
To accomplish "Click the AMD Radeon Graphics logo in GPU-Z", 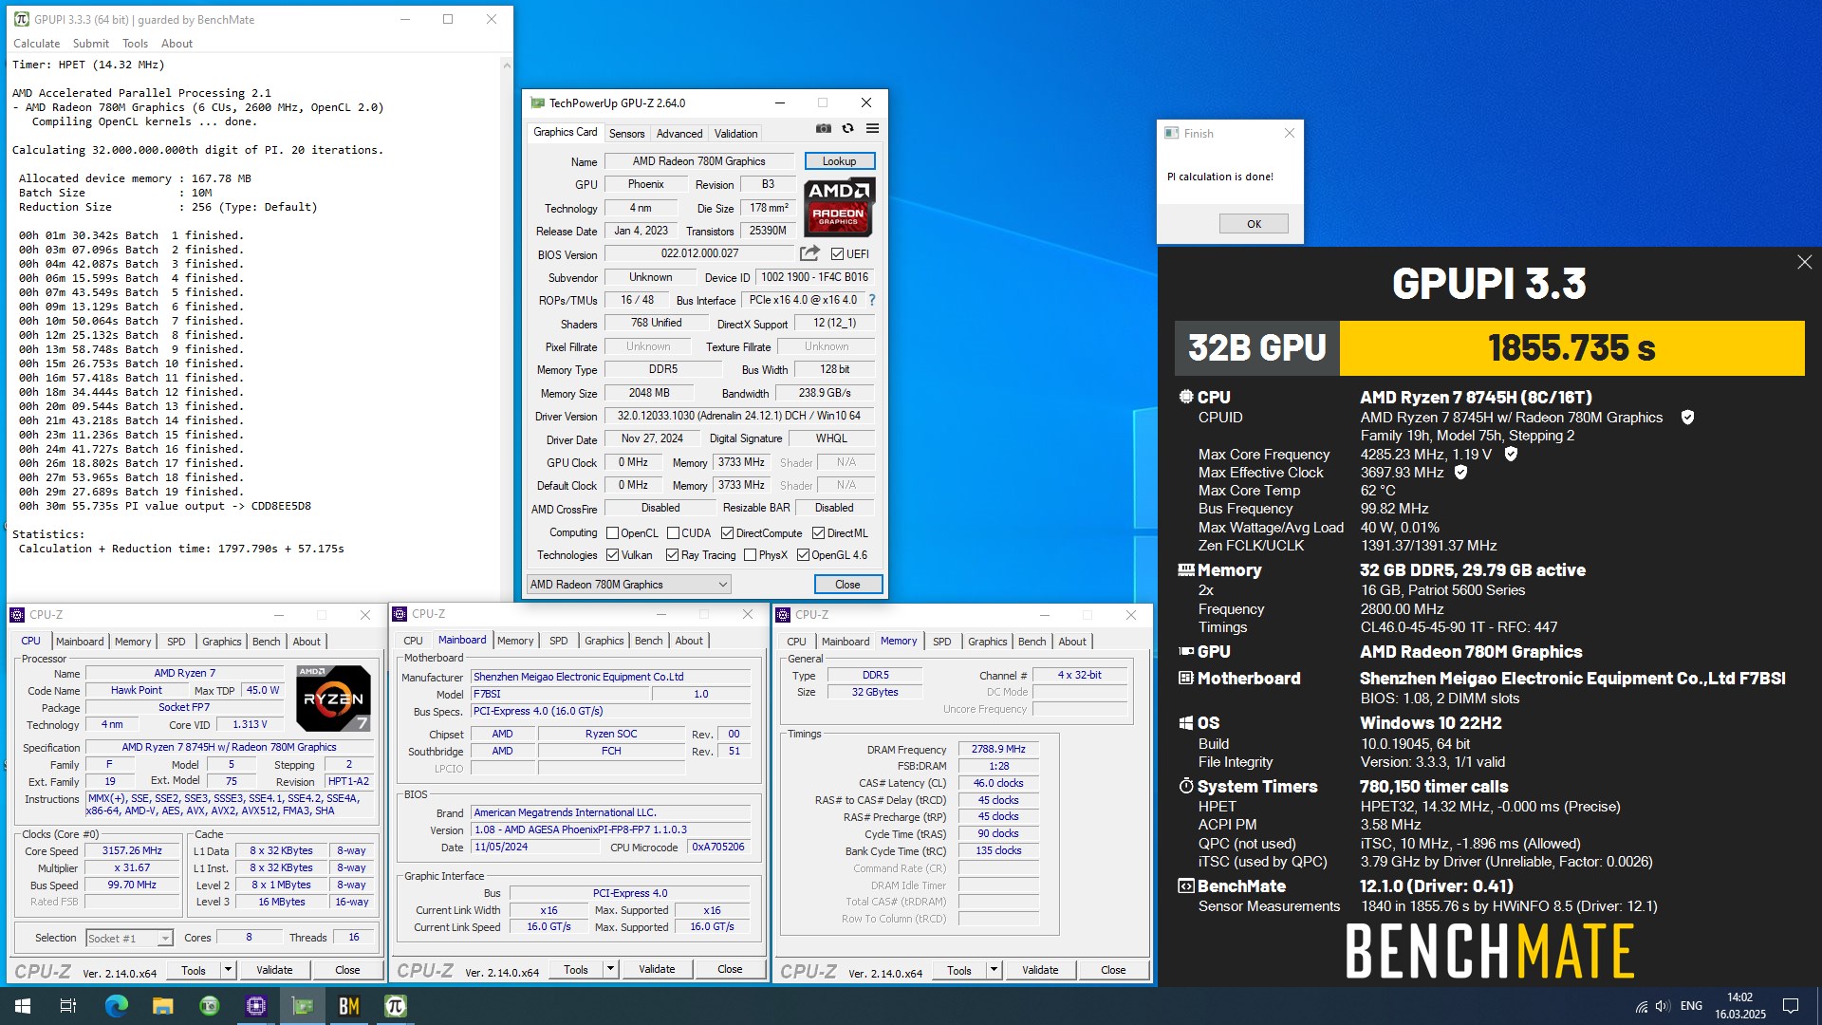I will 839,206.
